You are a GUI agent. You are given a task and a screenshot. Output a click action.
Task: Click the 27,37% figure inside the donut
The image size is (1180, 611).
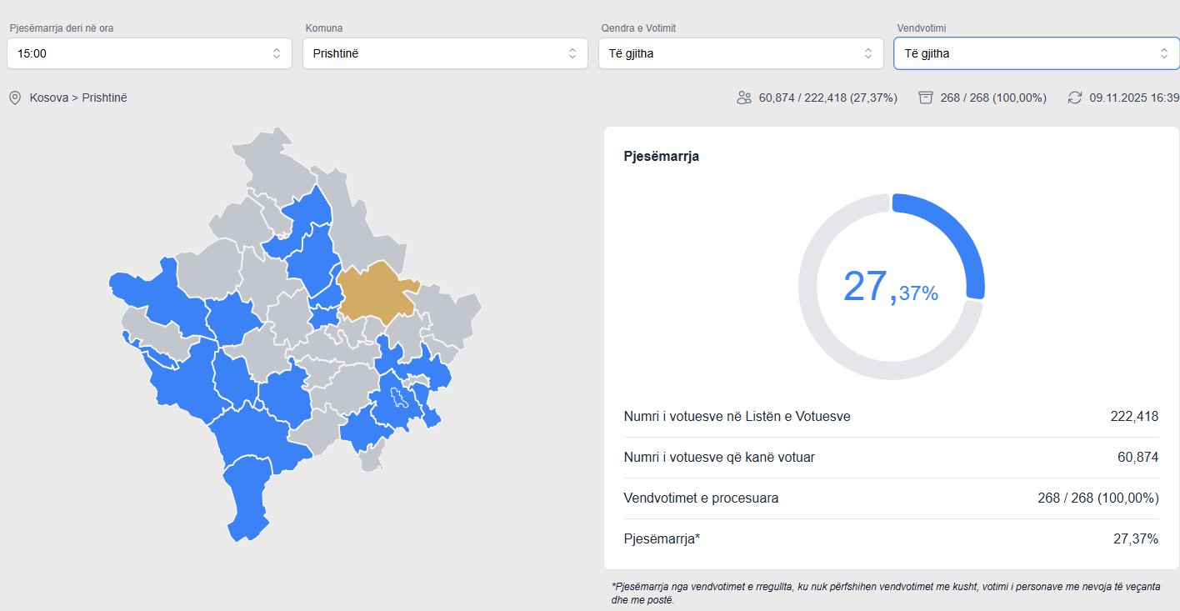click(x=890, y=288)
